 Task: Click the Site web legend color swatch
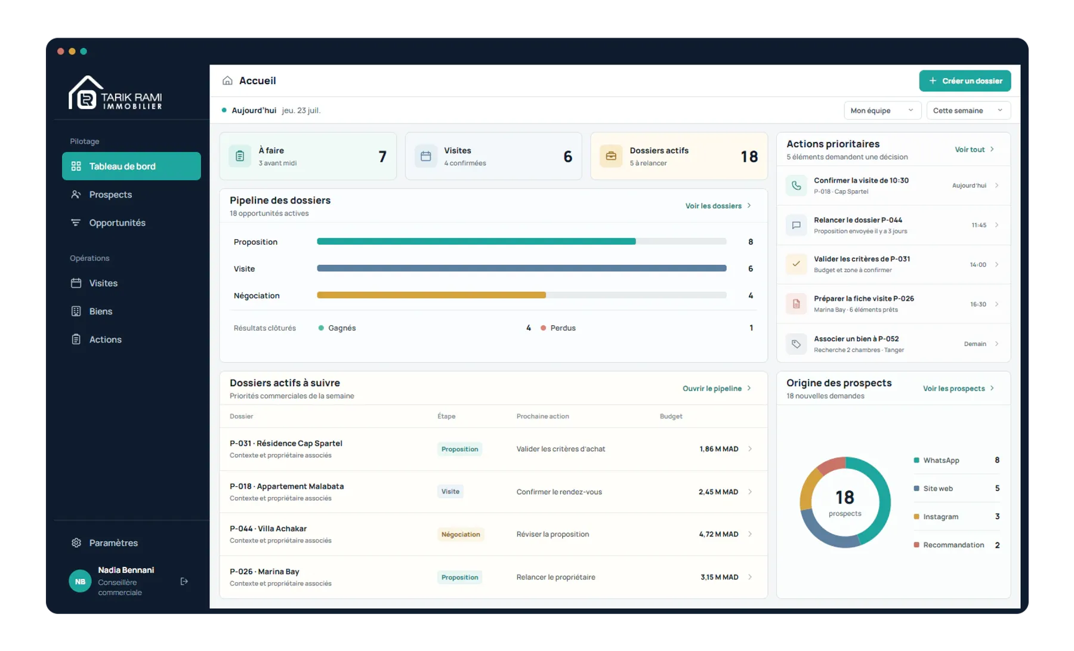tap(916, 488)
